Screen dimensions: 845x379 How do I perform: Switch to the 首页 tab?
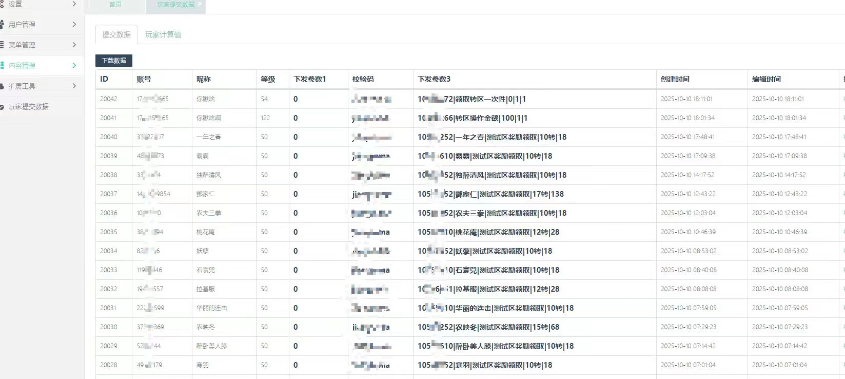115,5
